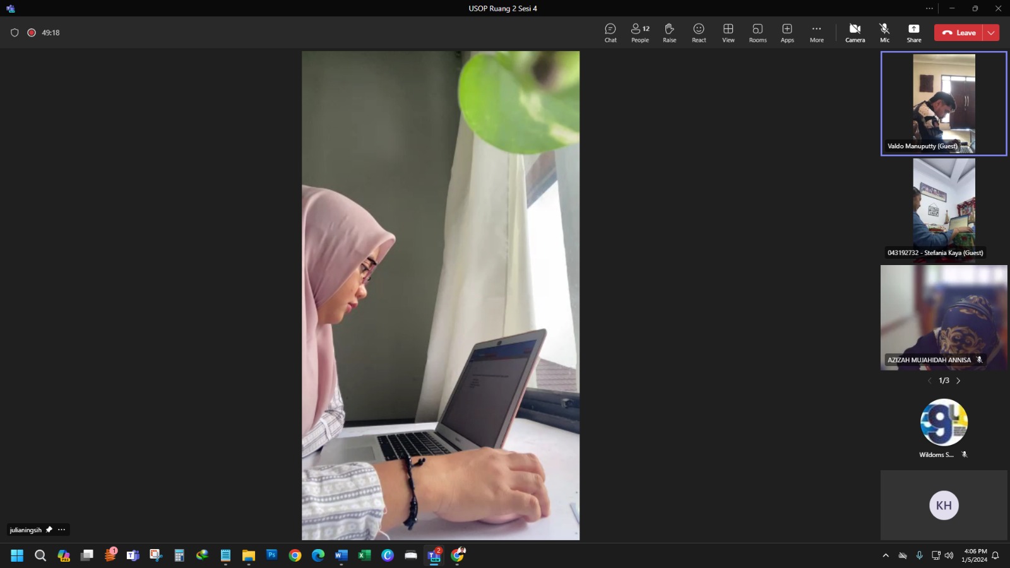Unmute the Mic
Screen dimensions: 1010x568
click(x=884, y=33)
